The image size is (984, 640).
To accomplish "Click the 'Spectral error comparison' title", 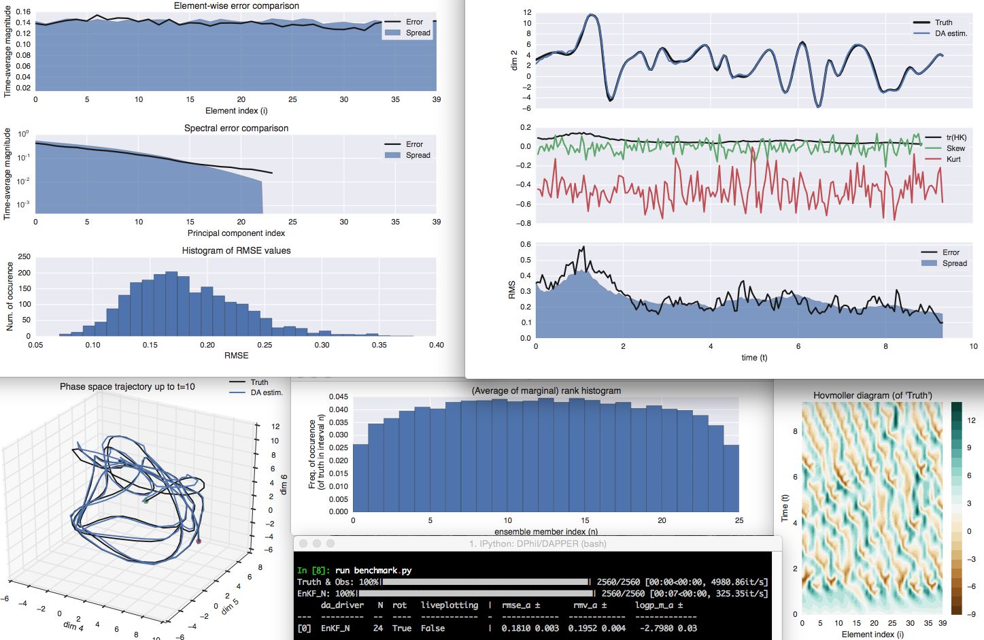I will pyautogui.click(x=236, y=128).
